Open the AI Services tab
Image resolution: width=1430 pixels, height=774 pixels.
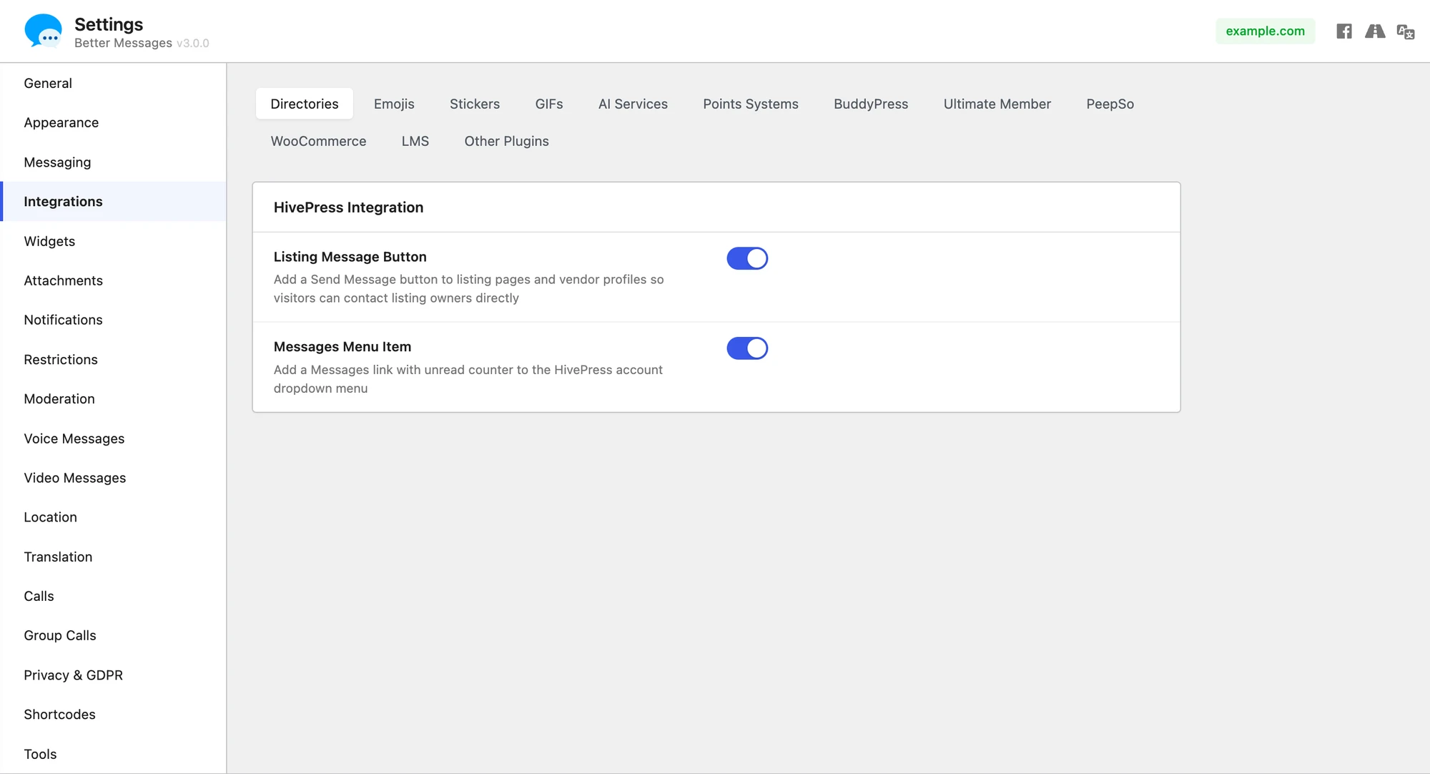click(x=633, y=104)
